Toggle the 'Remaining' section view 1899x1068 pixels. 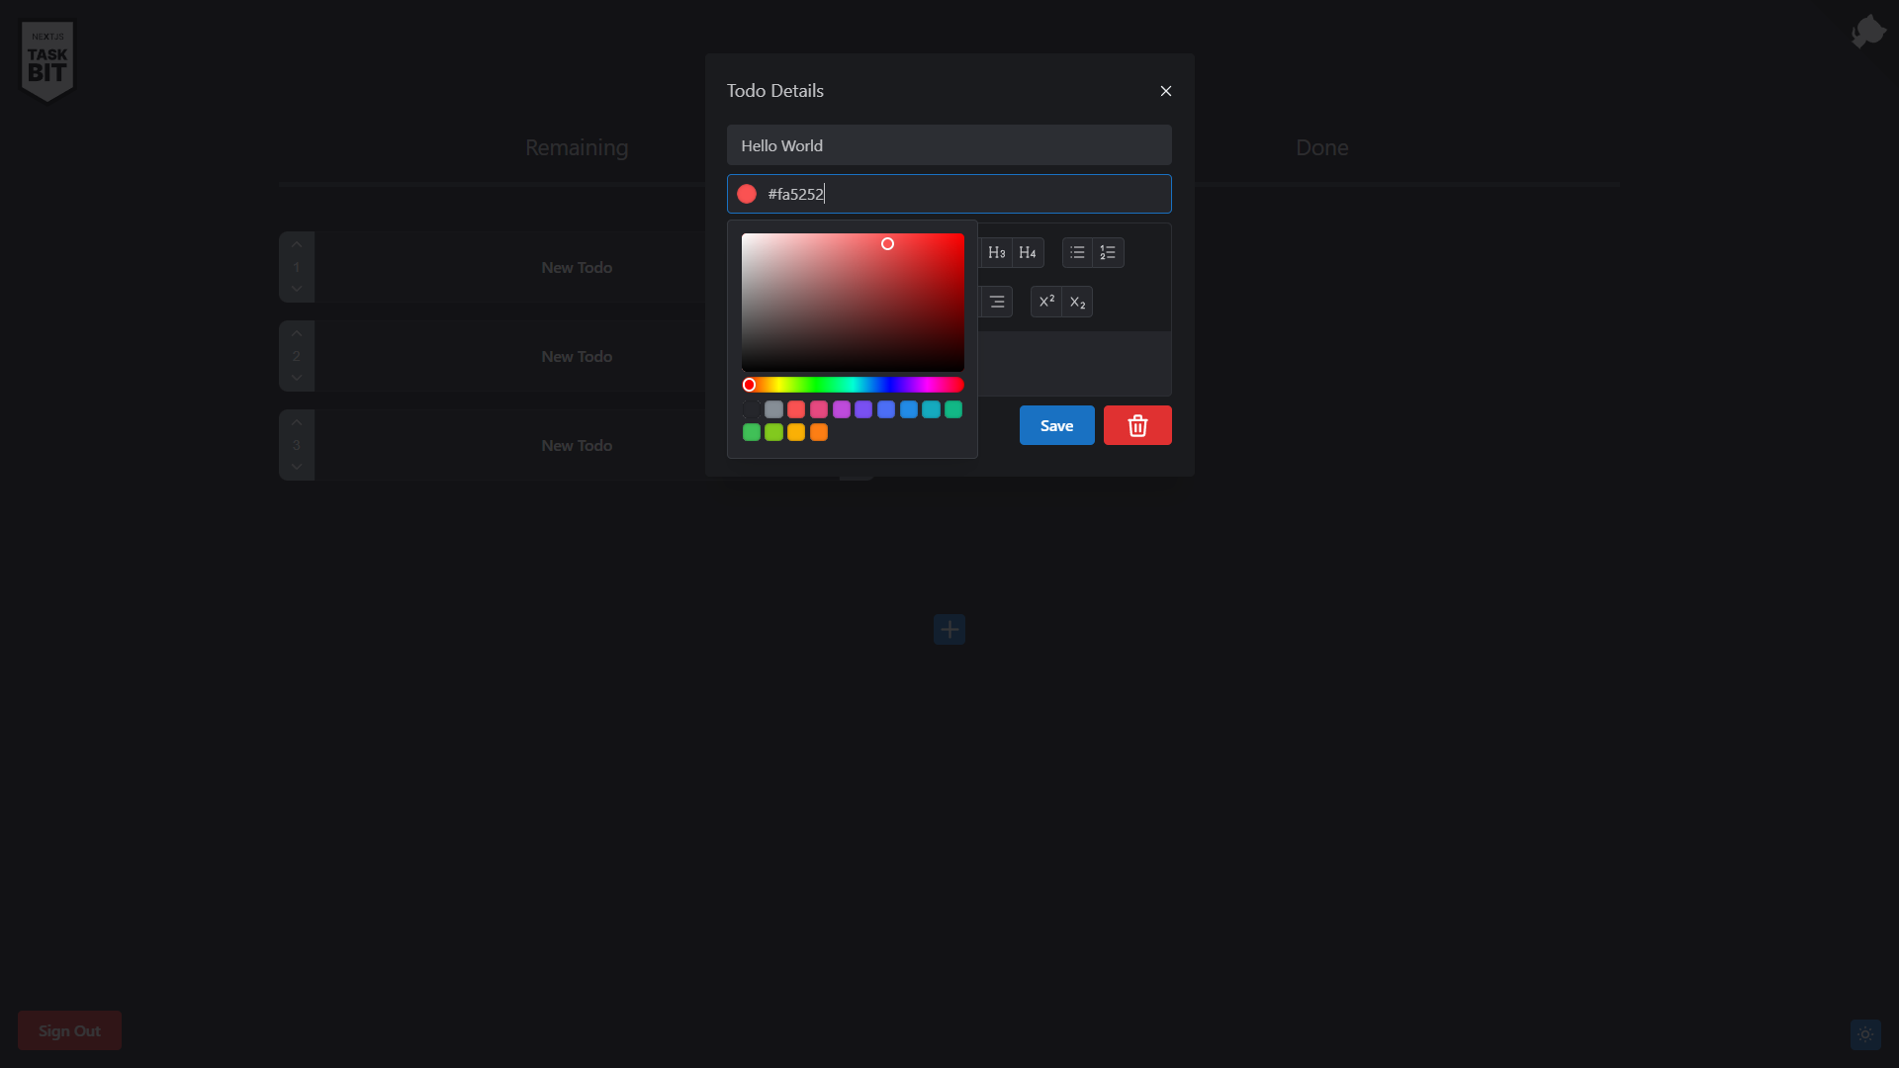577,147
